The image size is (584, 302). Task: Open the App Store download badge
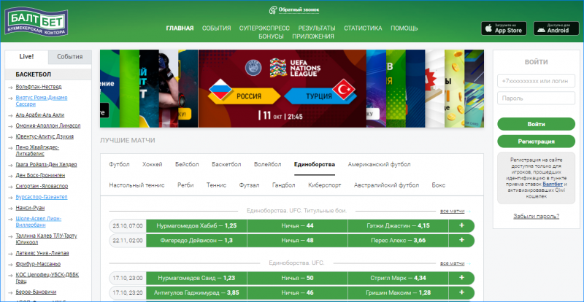coord(504,28)
